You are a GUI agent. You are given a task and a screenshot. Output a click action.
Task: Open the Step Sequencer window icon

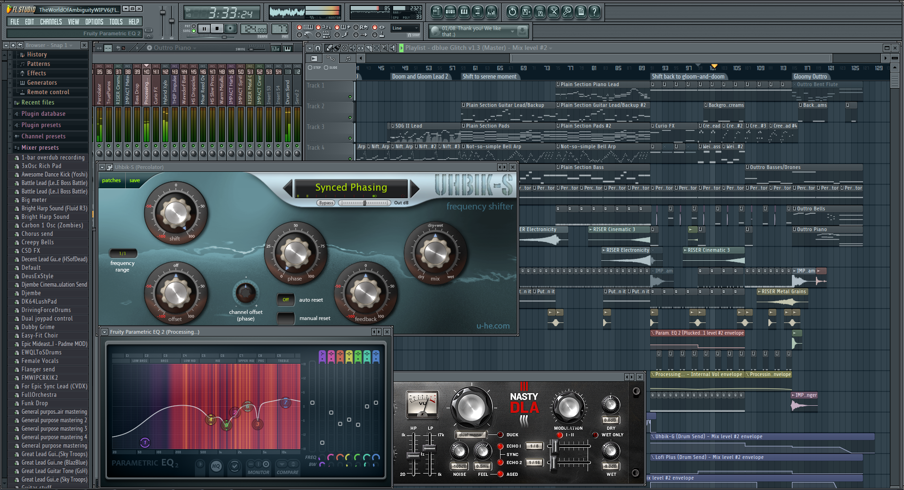click(450, 12)
